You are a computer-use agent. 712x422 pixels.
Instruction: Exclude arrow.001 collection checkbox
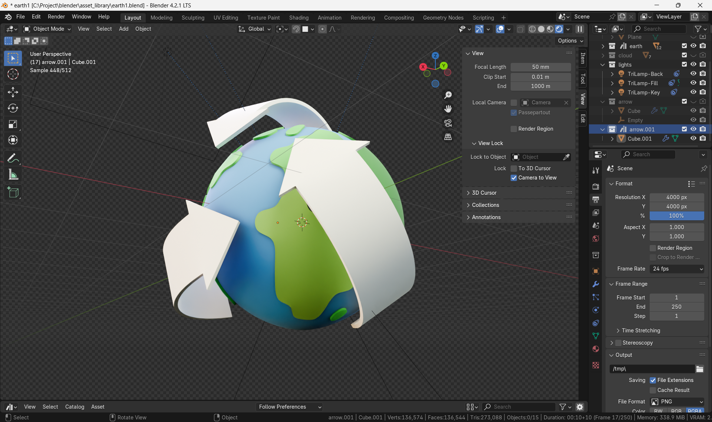pos(684,129)
